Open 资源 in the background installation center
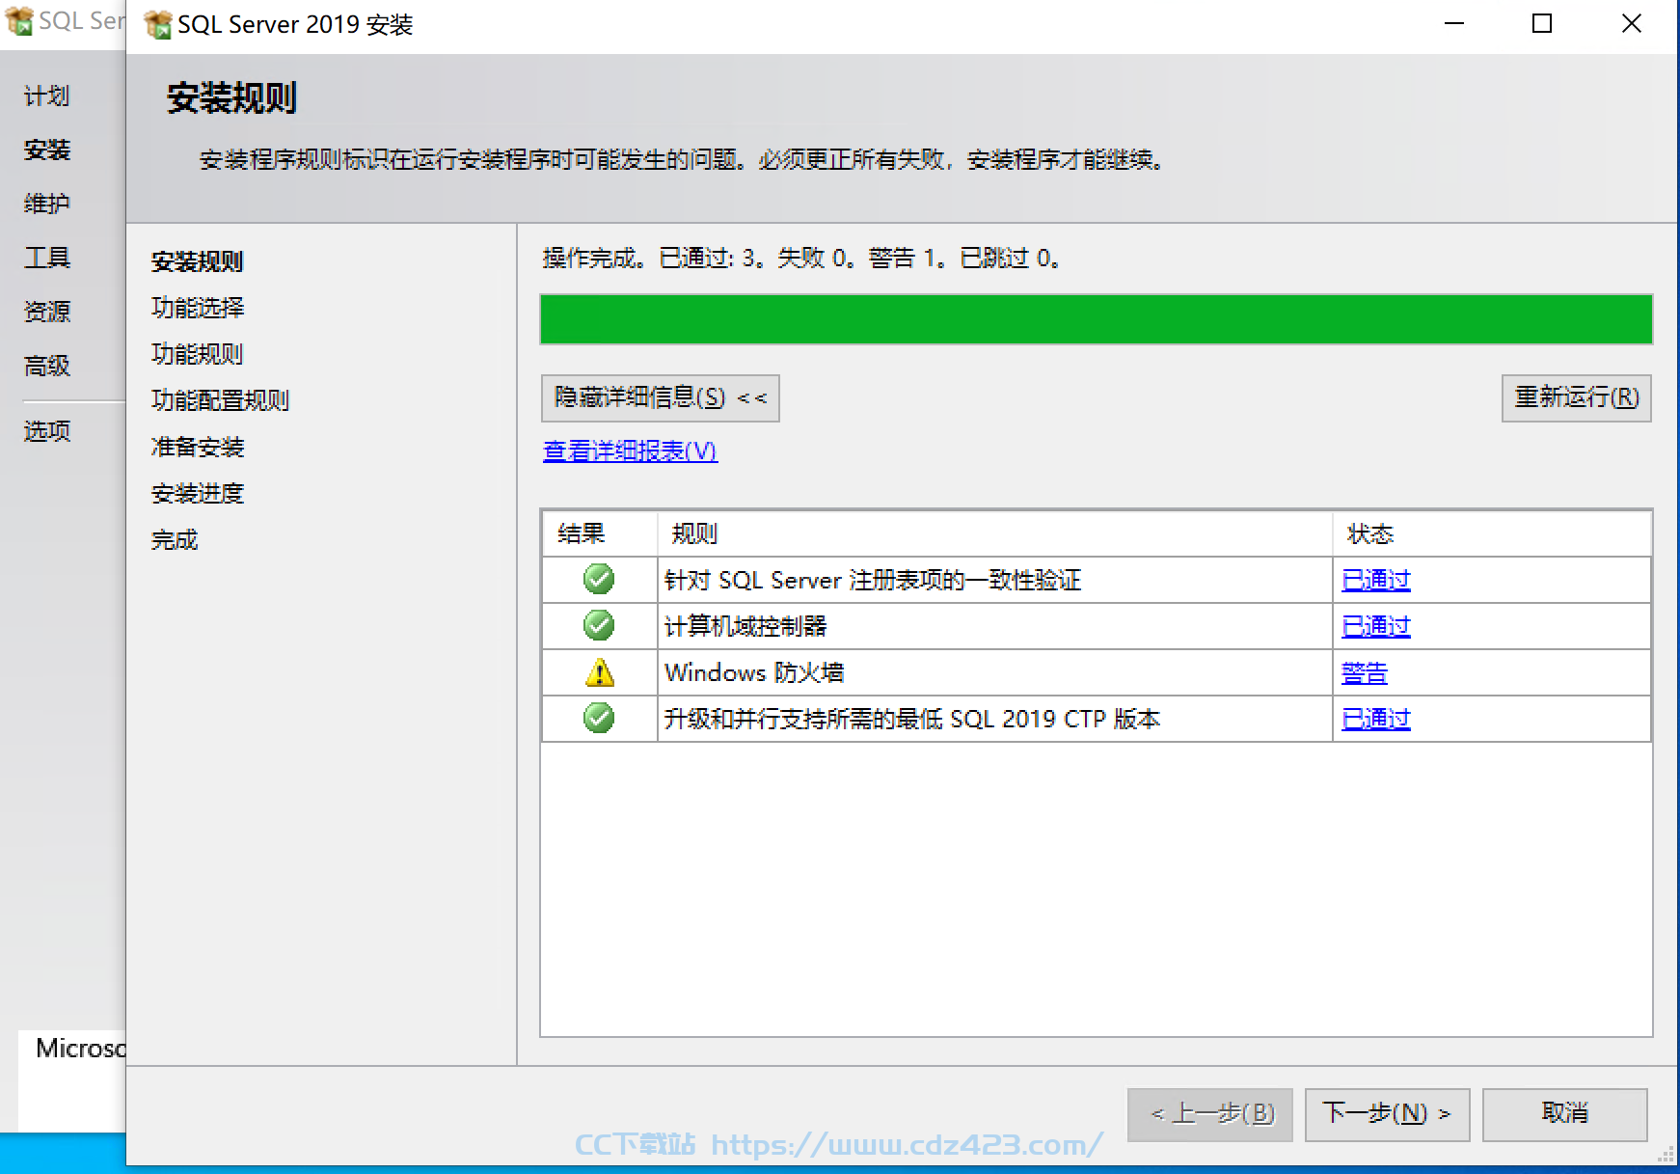1680x1174 pixels. click(x=47, y=312)
